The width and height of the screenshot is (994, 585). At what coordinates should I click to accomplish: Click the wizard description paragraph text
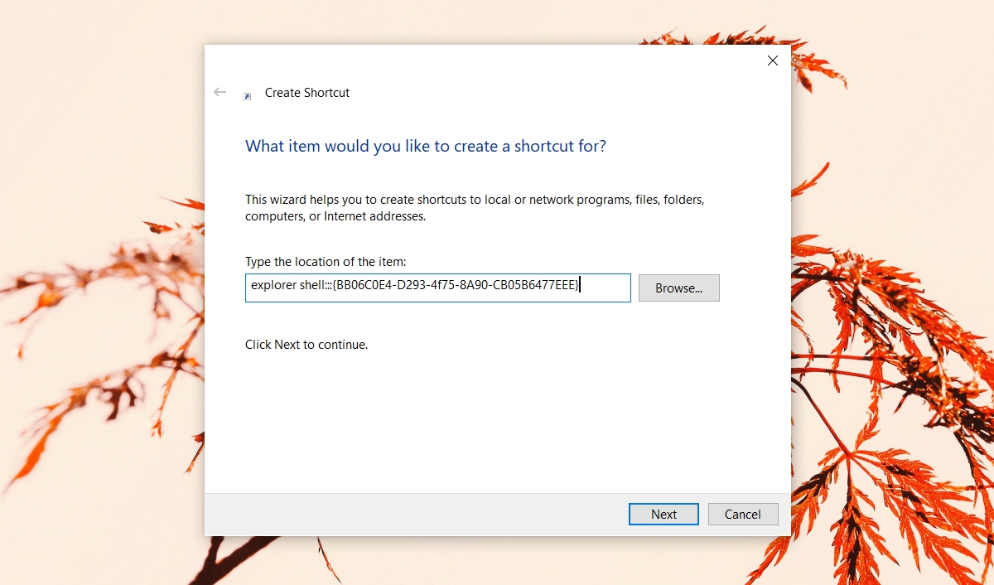pos(474,207)
